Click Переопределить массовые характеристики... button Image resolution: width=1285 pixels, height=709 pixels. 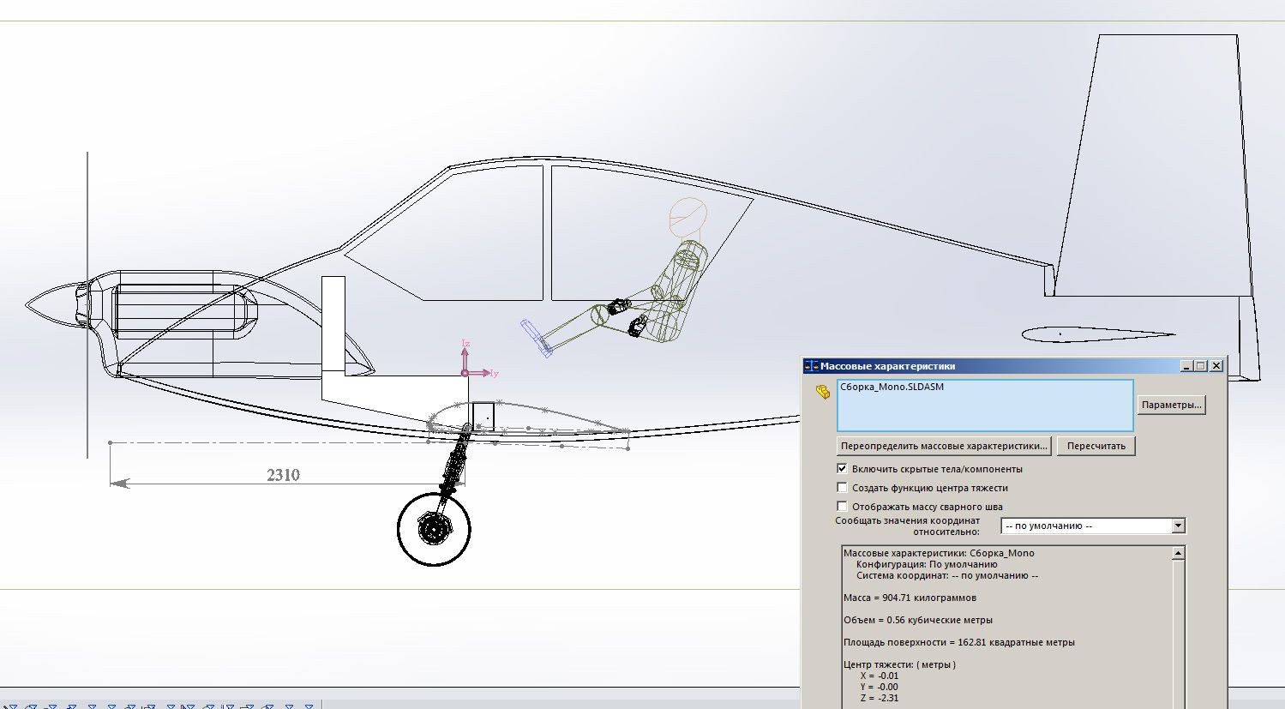coord(945,446)
